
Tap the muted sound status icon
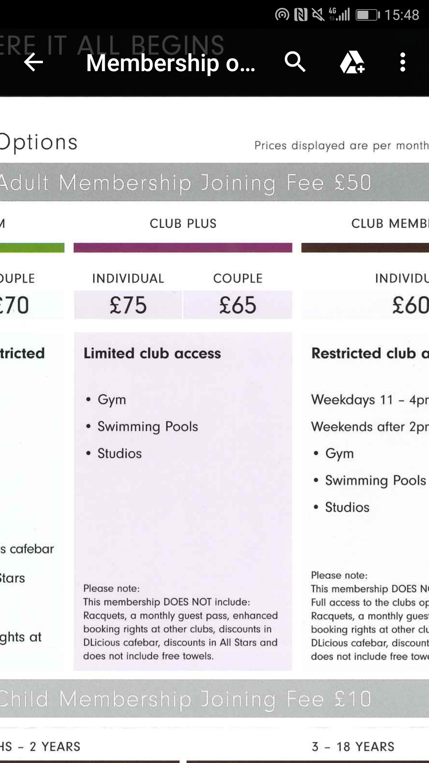318,15
